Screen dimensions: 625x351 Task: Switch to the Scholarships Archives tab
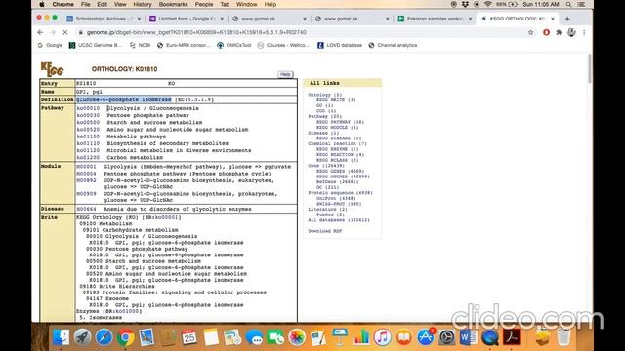103,19
